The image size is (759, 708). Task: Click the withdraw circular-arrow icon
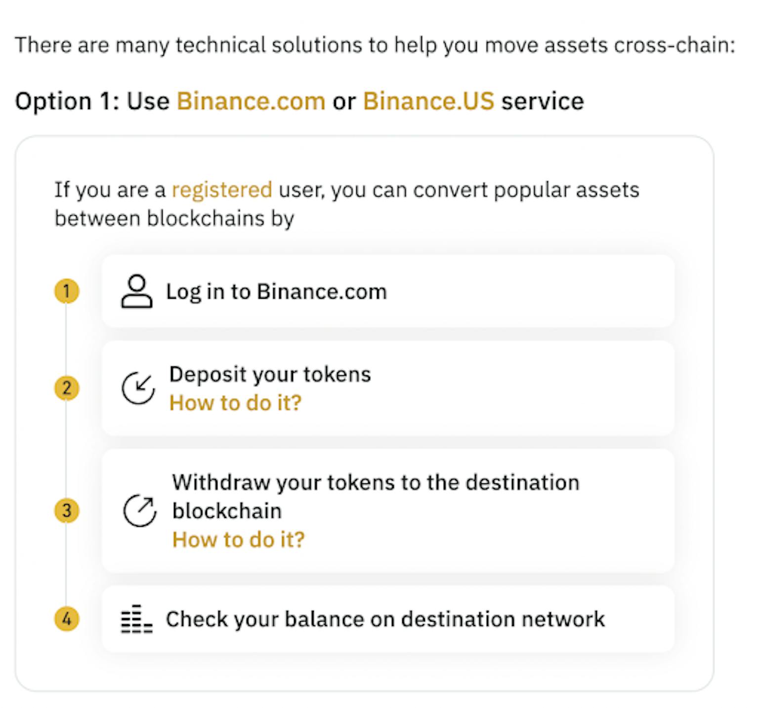[140, 511]
